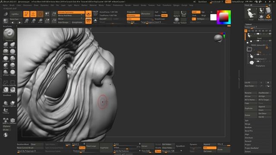
Task: Select the Move transform tool
Action: pos(26,21)
